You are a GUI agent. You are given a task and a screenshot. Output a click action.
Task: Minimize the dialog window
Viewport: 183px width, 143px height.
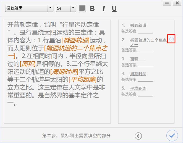coord(167,3)
